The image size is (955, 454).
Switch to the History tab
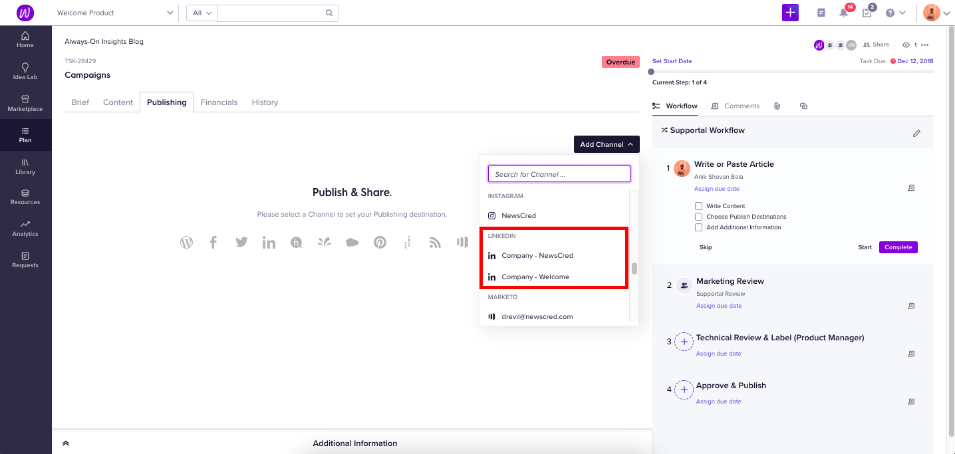[x=265, y=102]
